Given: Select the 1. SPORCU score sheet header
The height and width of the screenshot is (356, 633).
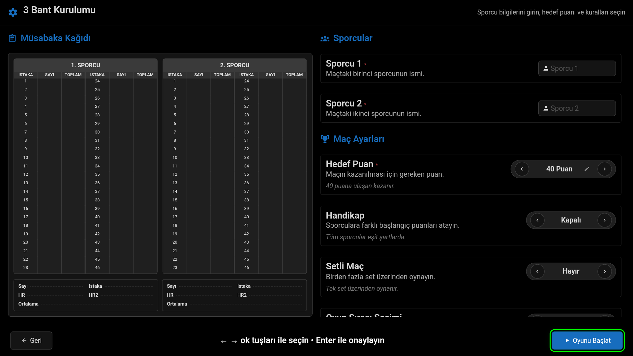Looking at the screenshot, I should click(85, 65).
